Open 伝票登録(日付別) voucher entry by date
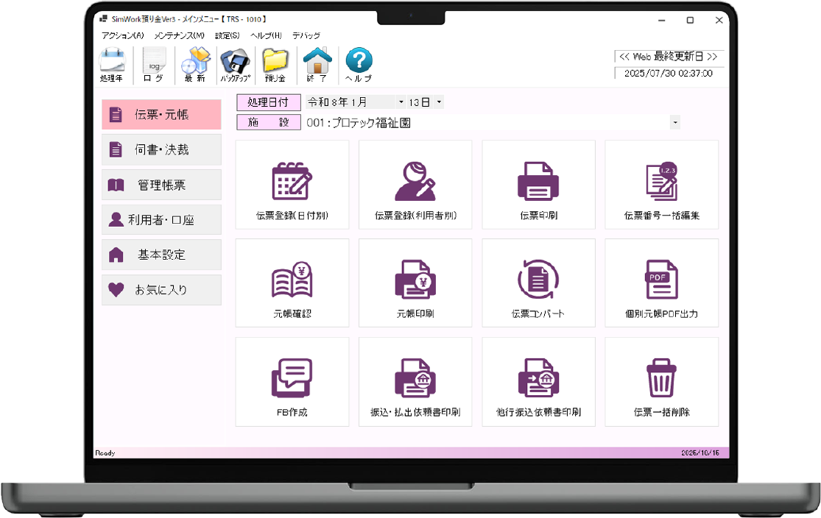 [x=292, y=185]
